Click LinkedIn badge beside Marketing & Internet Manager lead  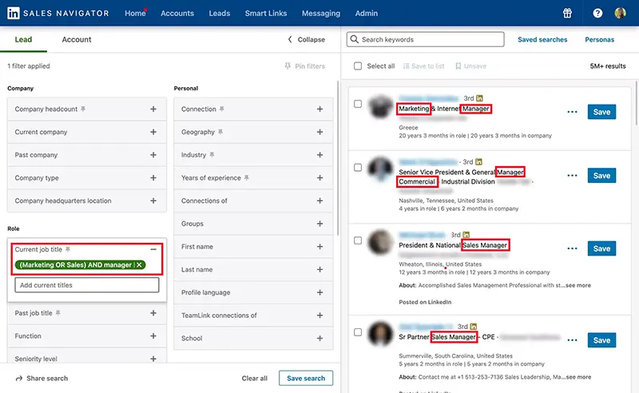(x=479, y=98)
